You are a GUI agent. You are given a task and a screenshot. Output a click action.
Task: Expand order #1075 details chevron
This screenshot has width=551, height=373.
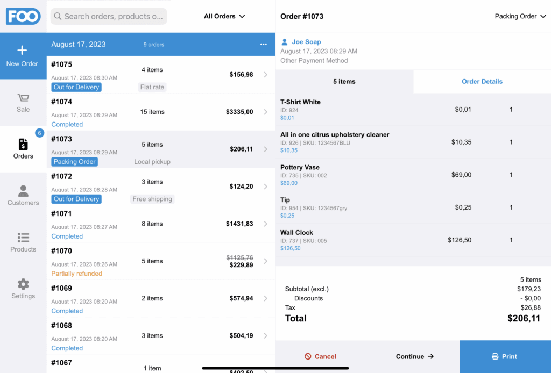[265, 74]
